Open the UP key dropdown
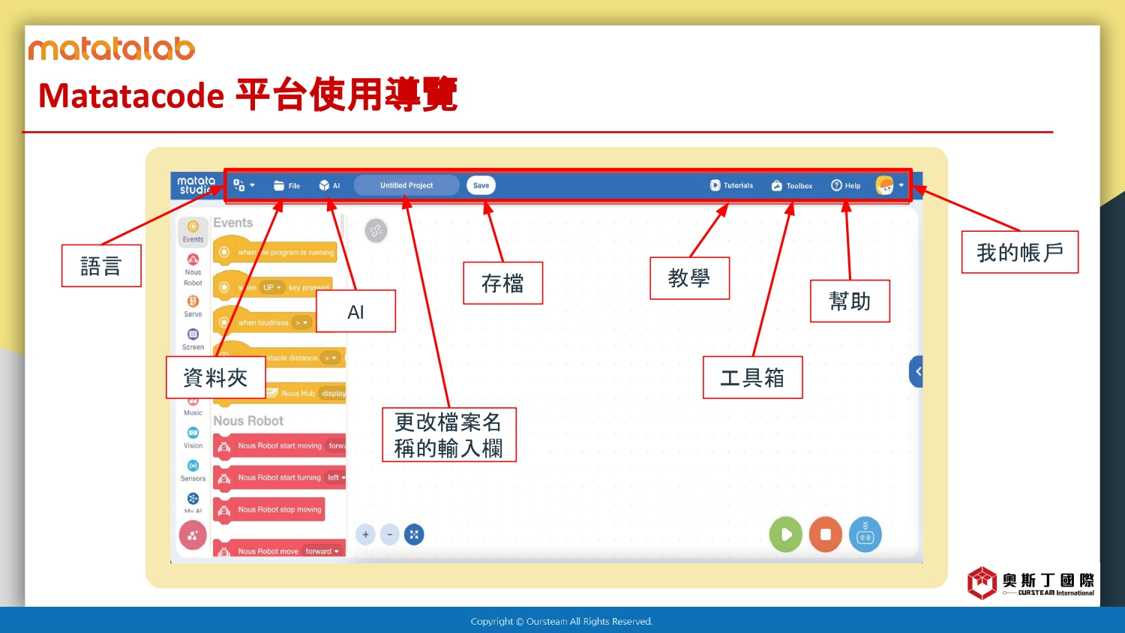This screenshot has width=1125, height=633. pyautogui.click(x=271, y=287)
